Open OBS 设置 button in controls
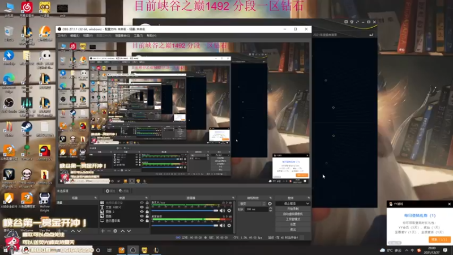The image size is (453, 255). point(293,224)
